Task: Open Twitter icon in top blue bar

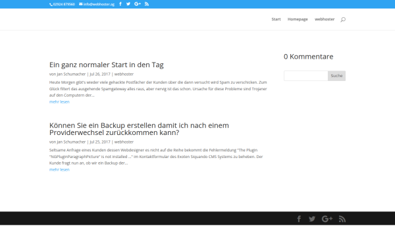Action: [128, 4]
